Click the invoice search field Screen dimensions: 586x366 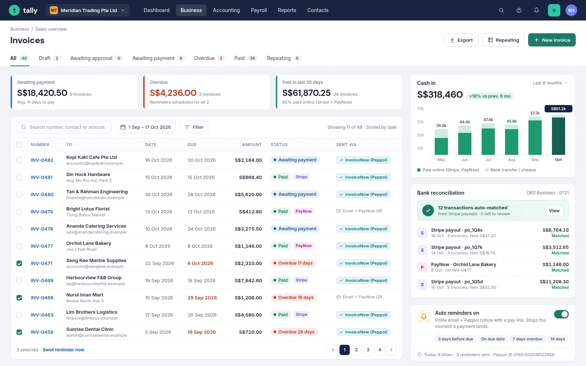(64, 127)
